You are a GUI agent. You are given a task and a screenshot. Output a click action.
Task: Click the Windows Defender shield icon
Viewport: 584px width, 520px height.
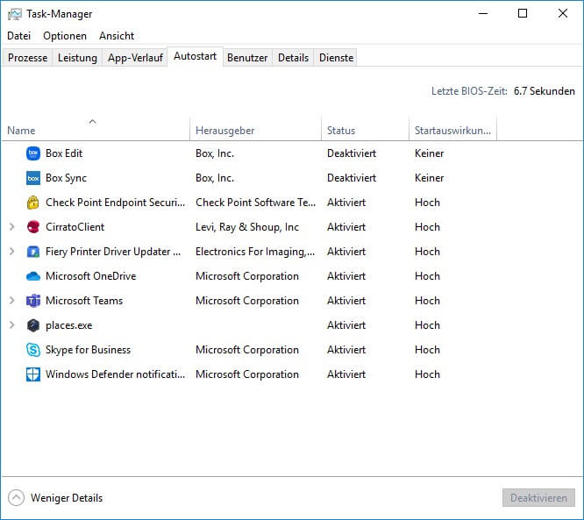point(33,374)
